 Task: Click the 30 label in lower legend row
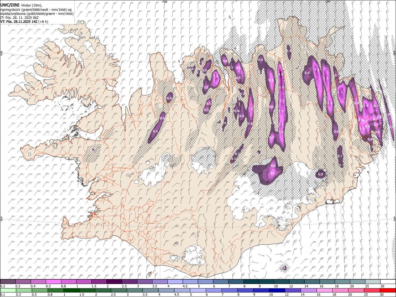point(381,295)
